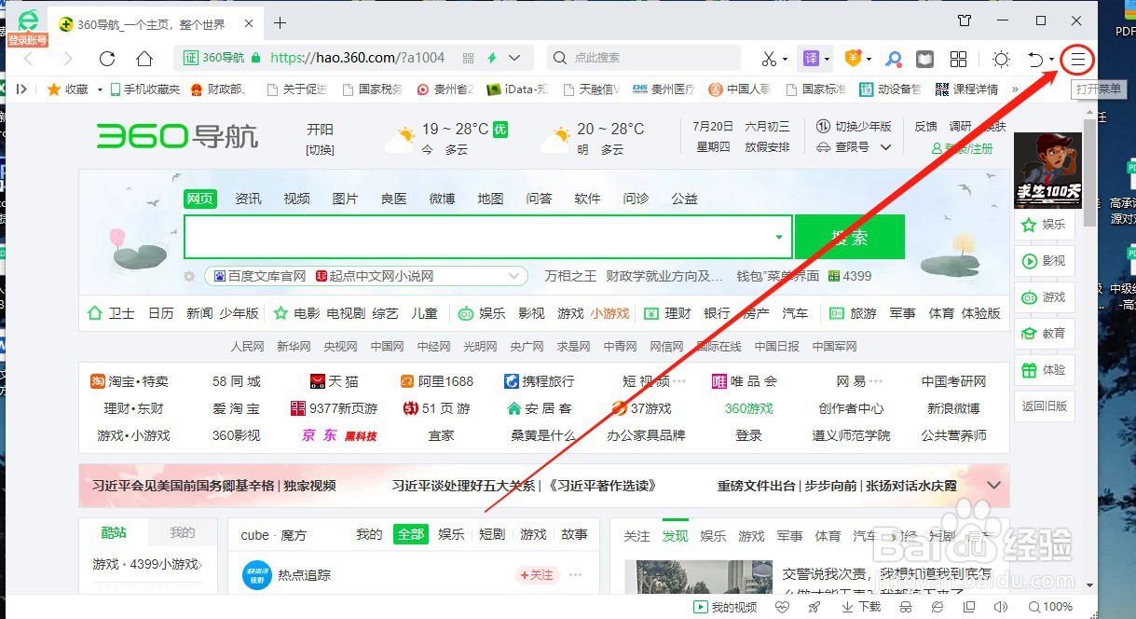Click the 切换 city link under 开阳
The width and height of the screenshot is (1136, 619).
[x=320, y=150]
